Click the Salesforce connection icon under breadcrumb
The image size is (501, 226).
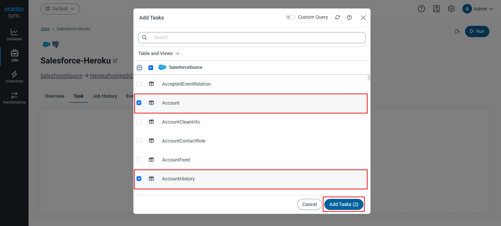click(46, 44)
